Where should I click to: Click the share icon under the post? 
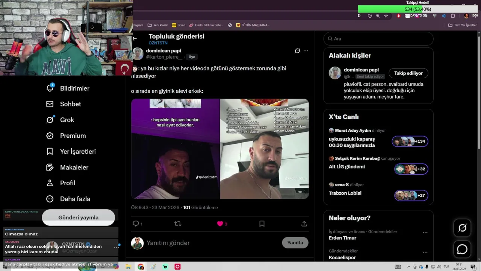pos(304,224)
